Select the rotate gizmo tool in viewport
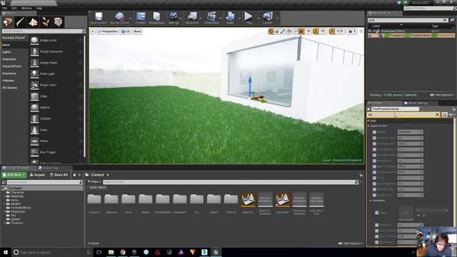This screenshot has width=457, height=257. [x=276, y=31]
